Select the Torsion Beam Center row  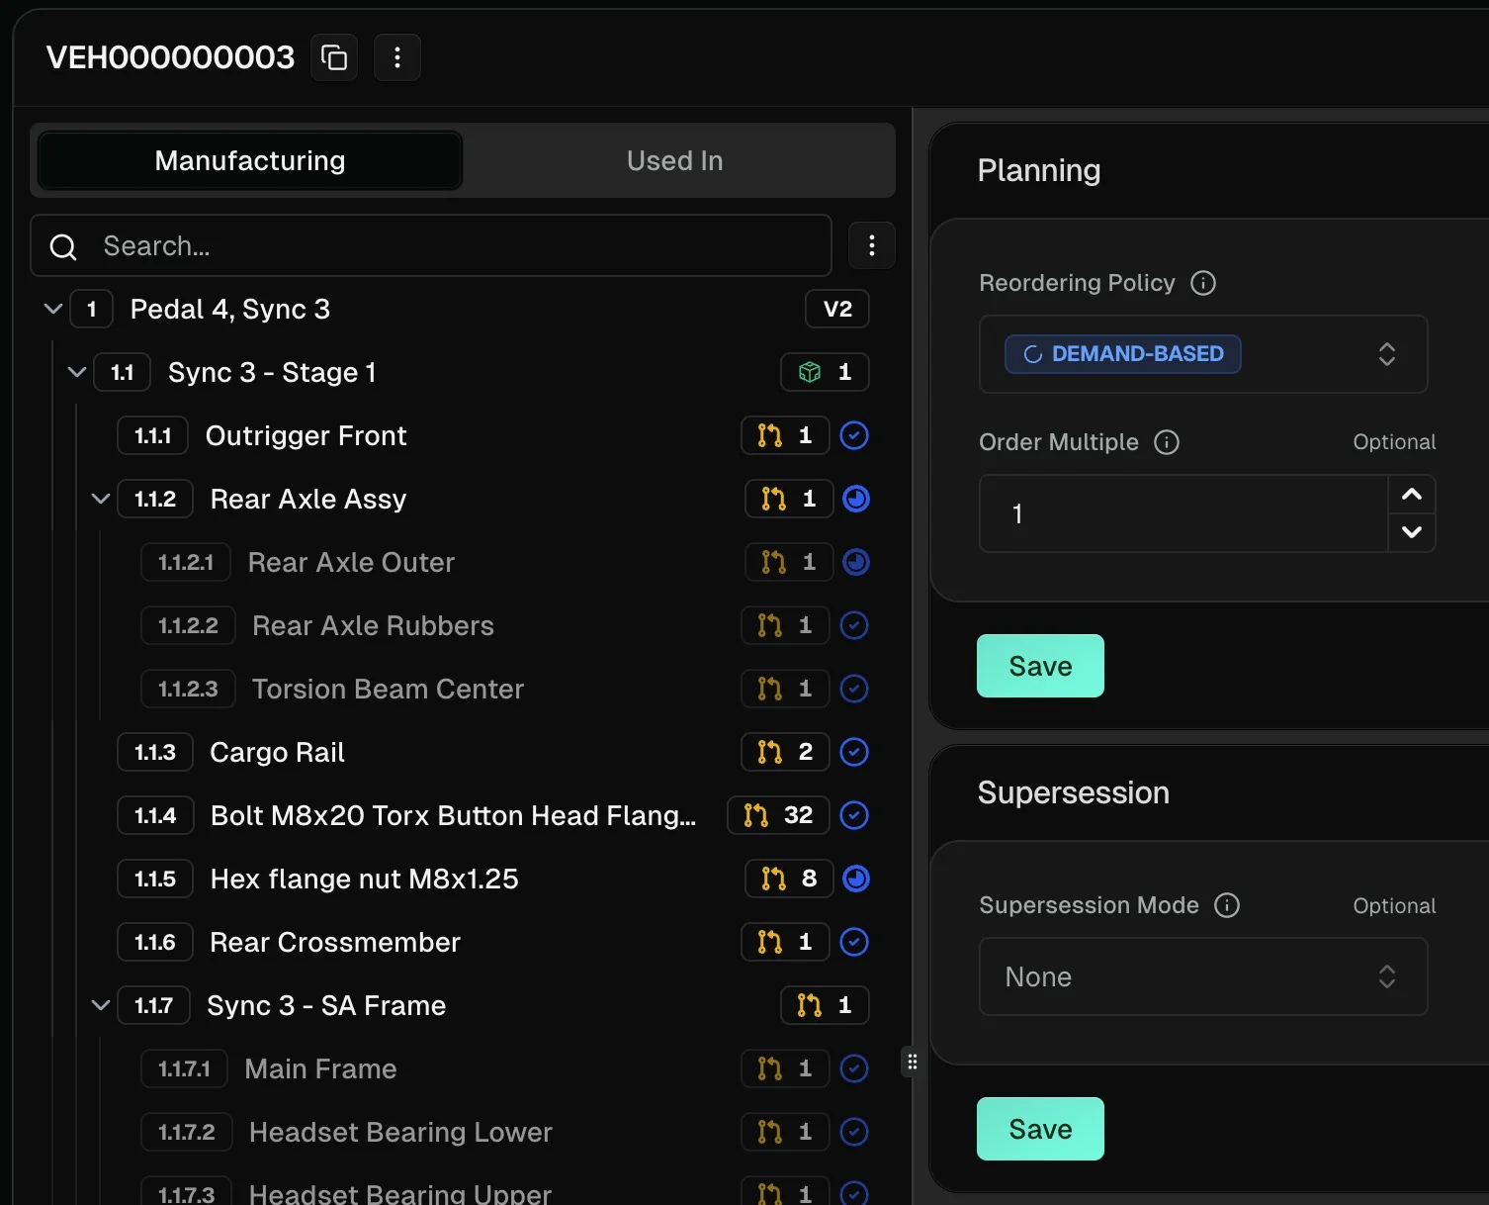[x=504, y=689]
